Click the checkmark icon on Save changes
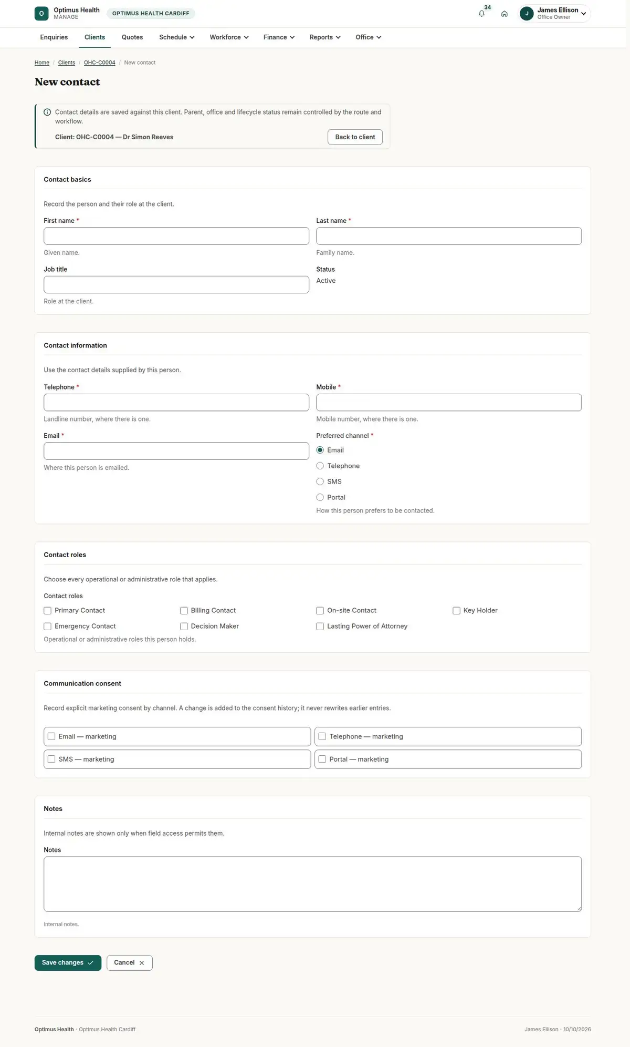 tap(91, 963)
